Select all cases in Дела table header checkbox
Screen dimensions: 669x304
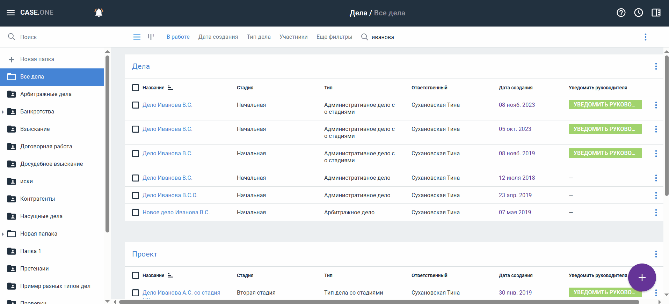tap(136, 88)
